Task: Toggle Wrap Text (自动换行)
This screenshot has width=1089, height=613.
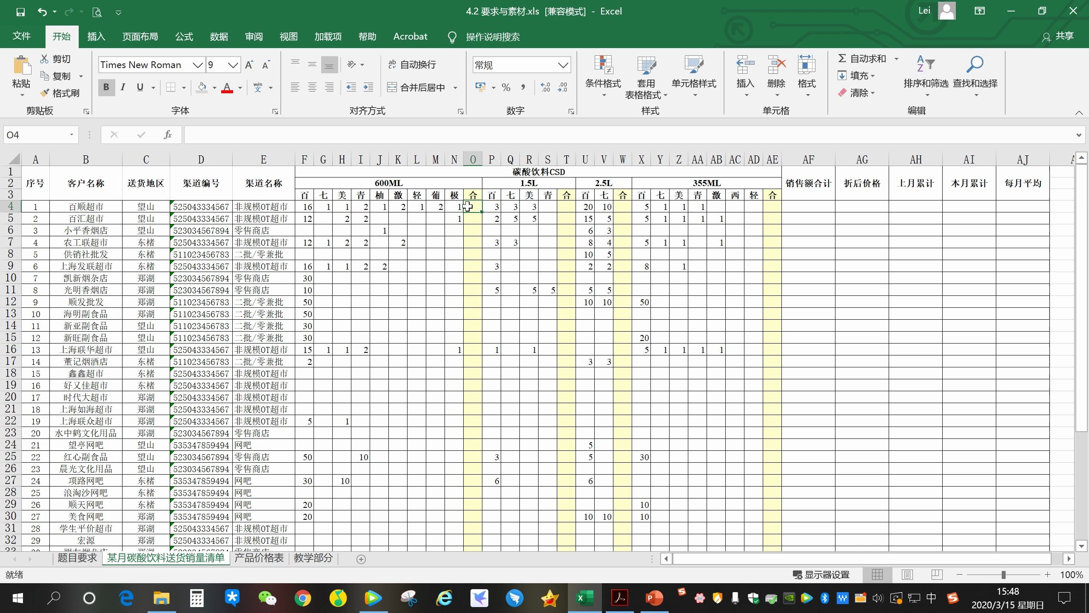Action: click(x=412, y=64)
